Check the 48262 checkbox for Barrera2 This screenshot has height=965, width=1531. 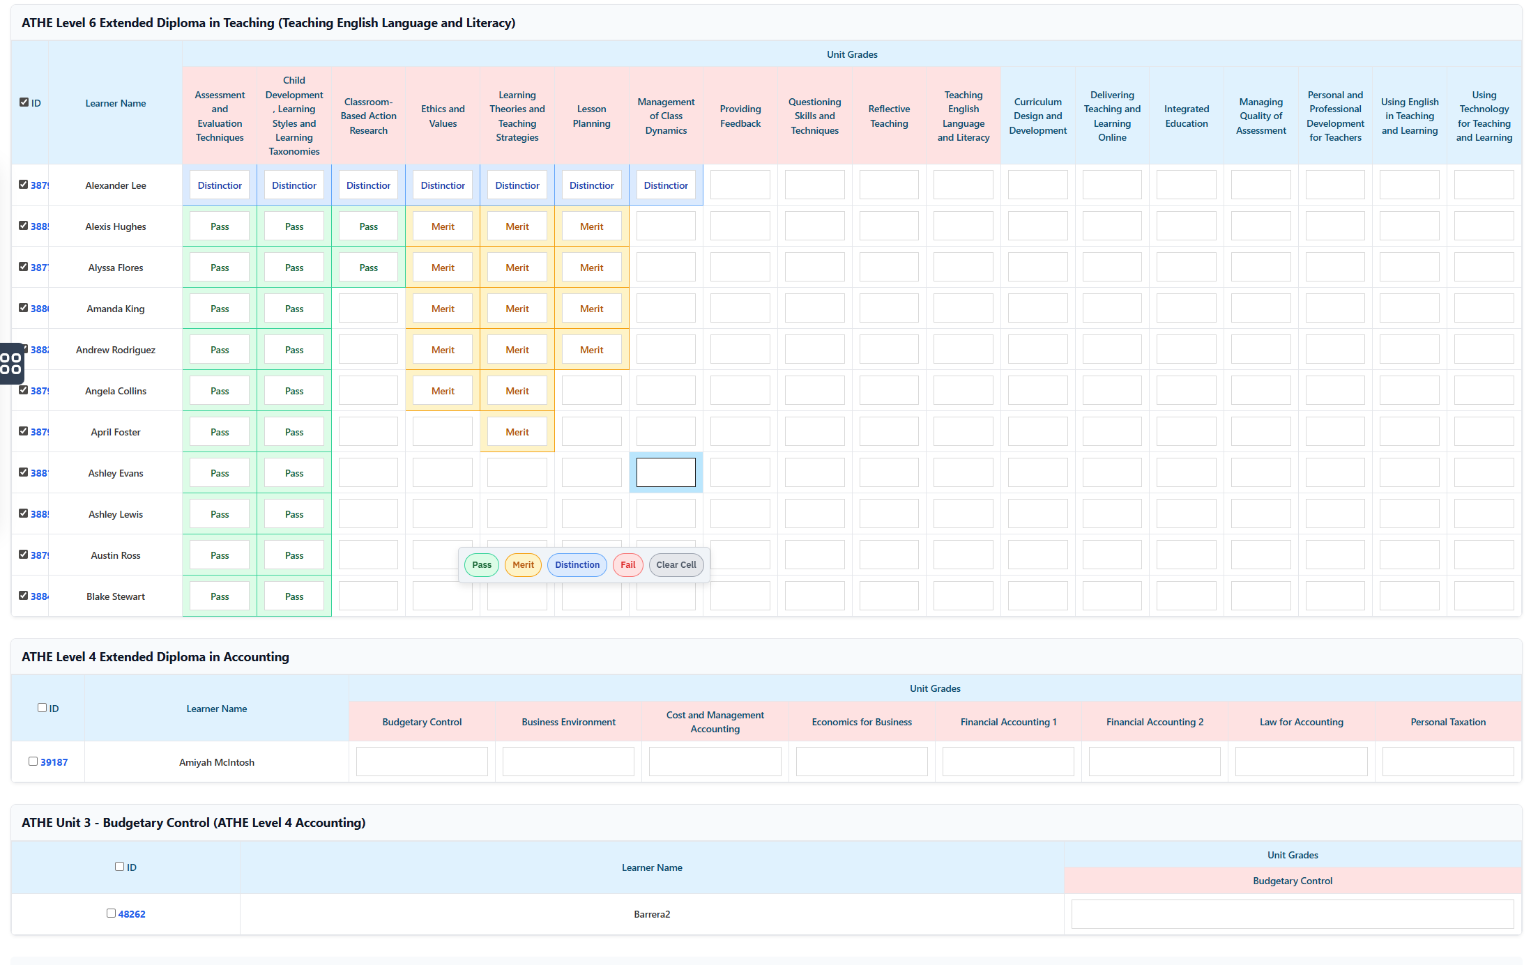(x=111, y=912)
